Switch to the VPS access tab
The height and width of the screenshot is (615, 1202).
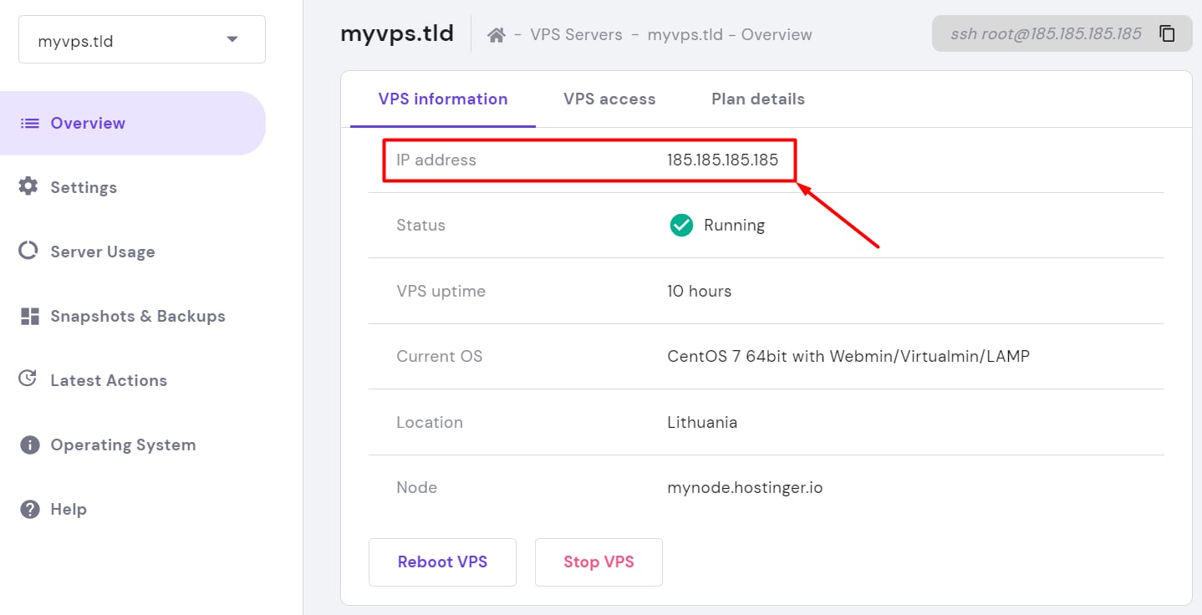point(609,99)
